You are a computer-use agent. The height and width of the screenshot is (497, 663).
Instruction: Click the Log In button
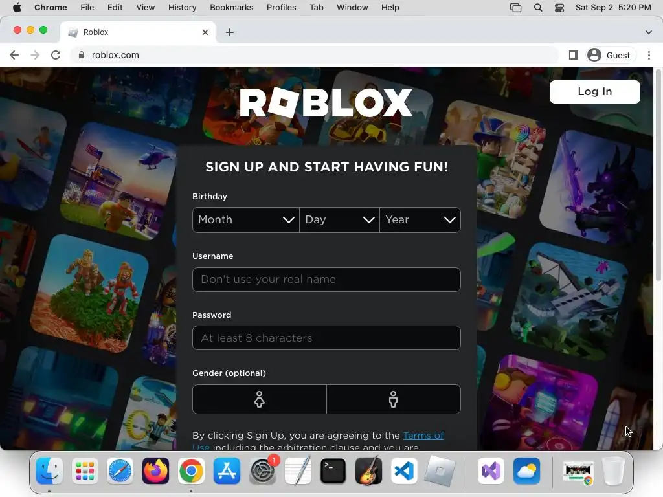point(594,92)
